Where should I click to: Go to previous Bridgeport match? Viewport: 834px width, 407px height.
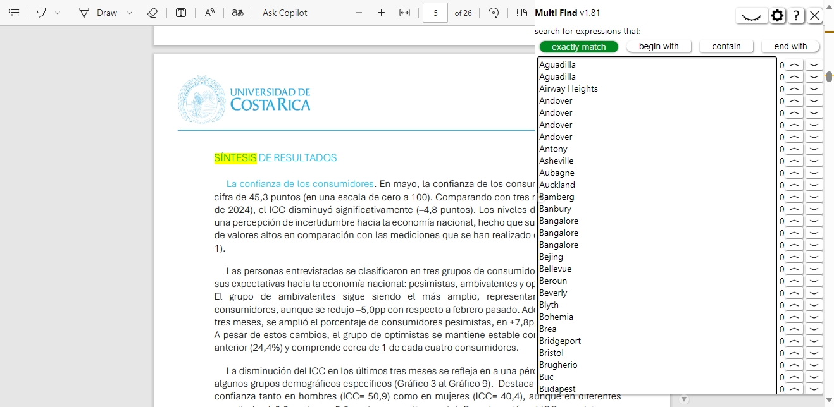point(794,341)
